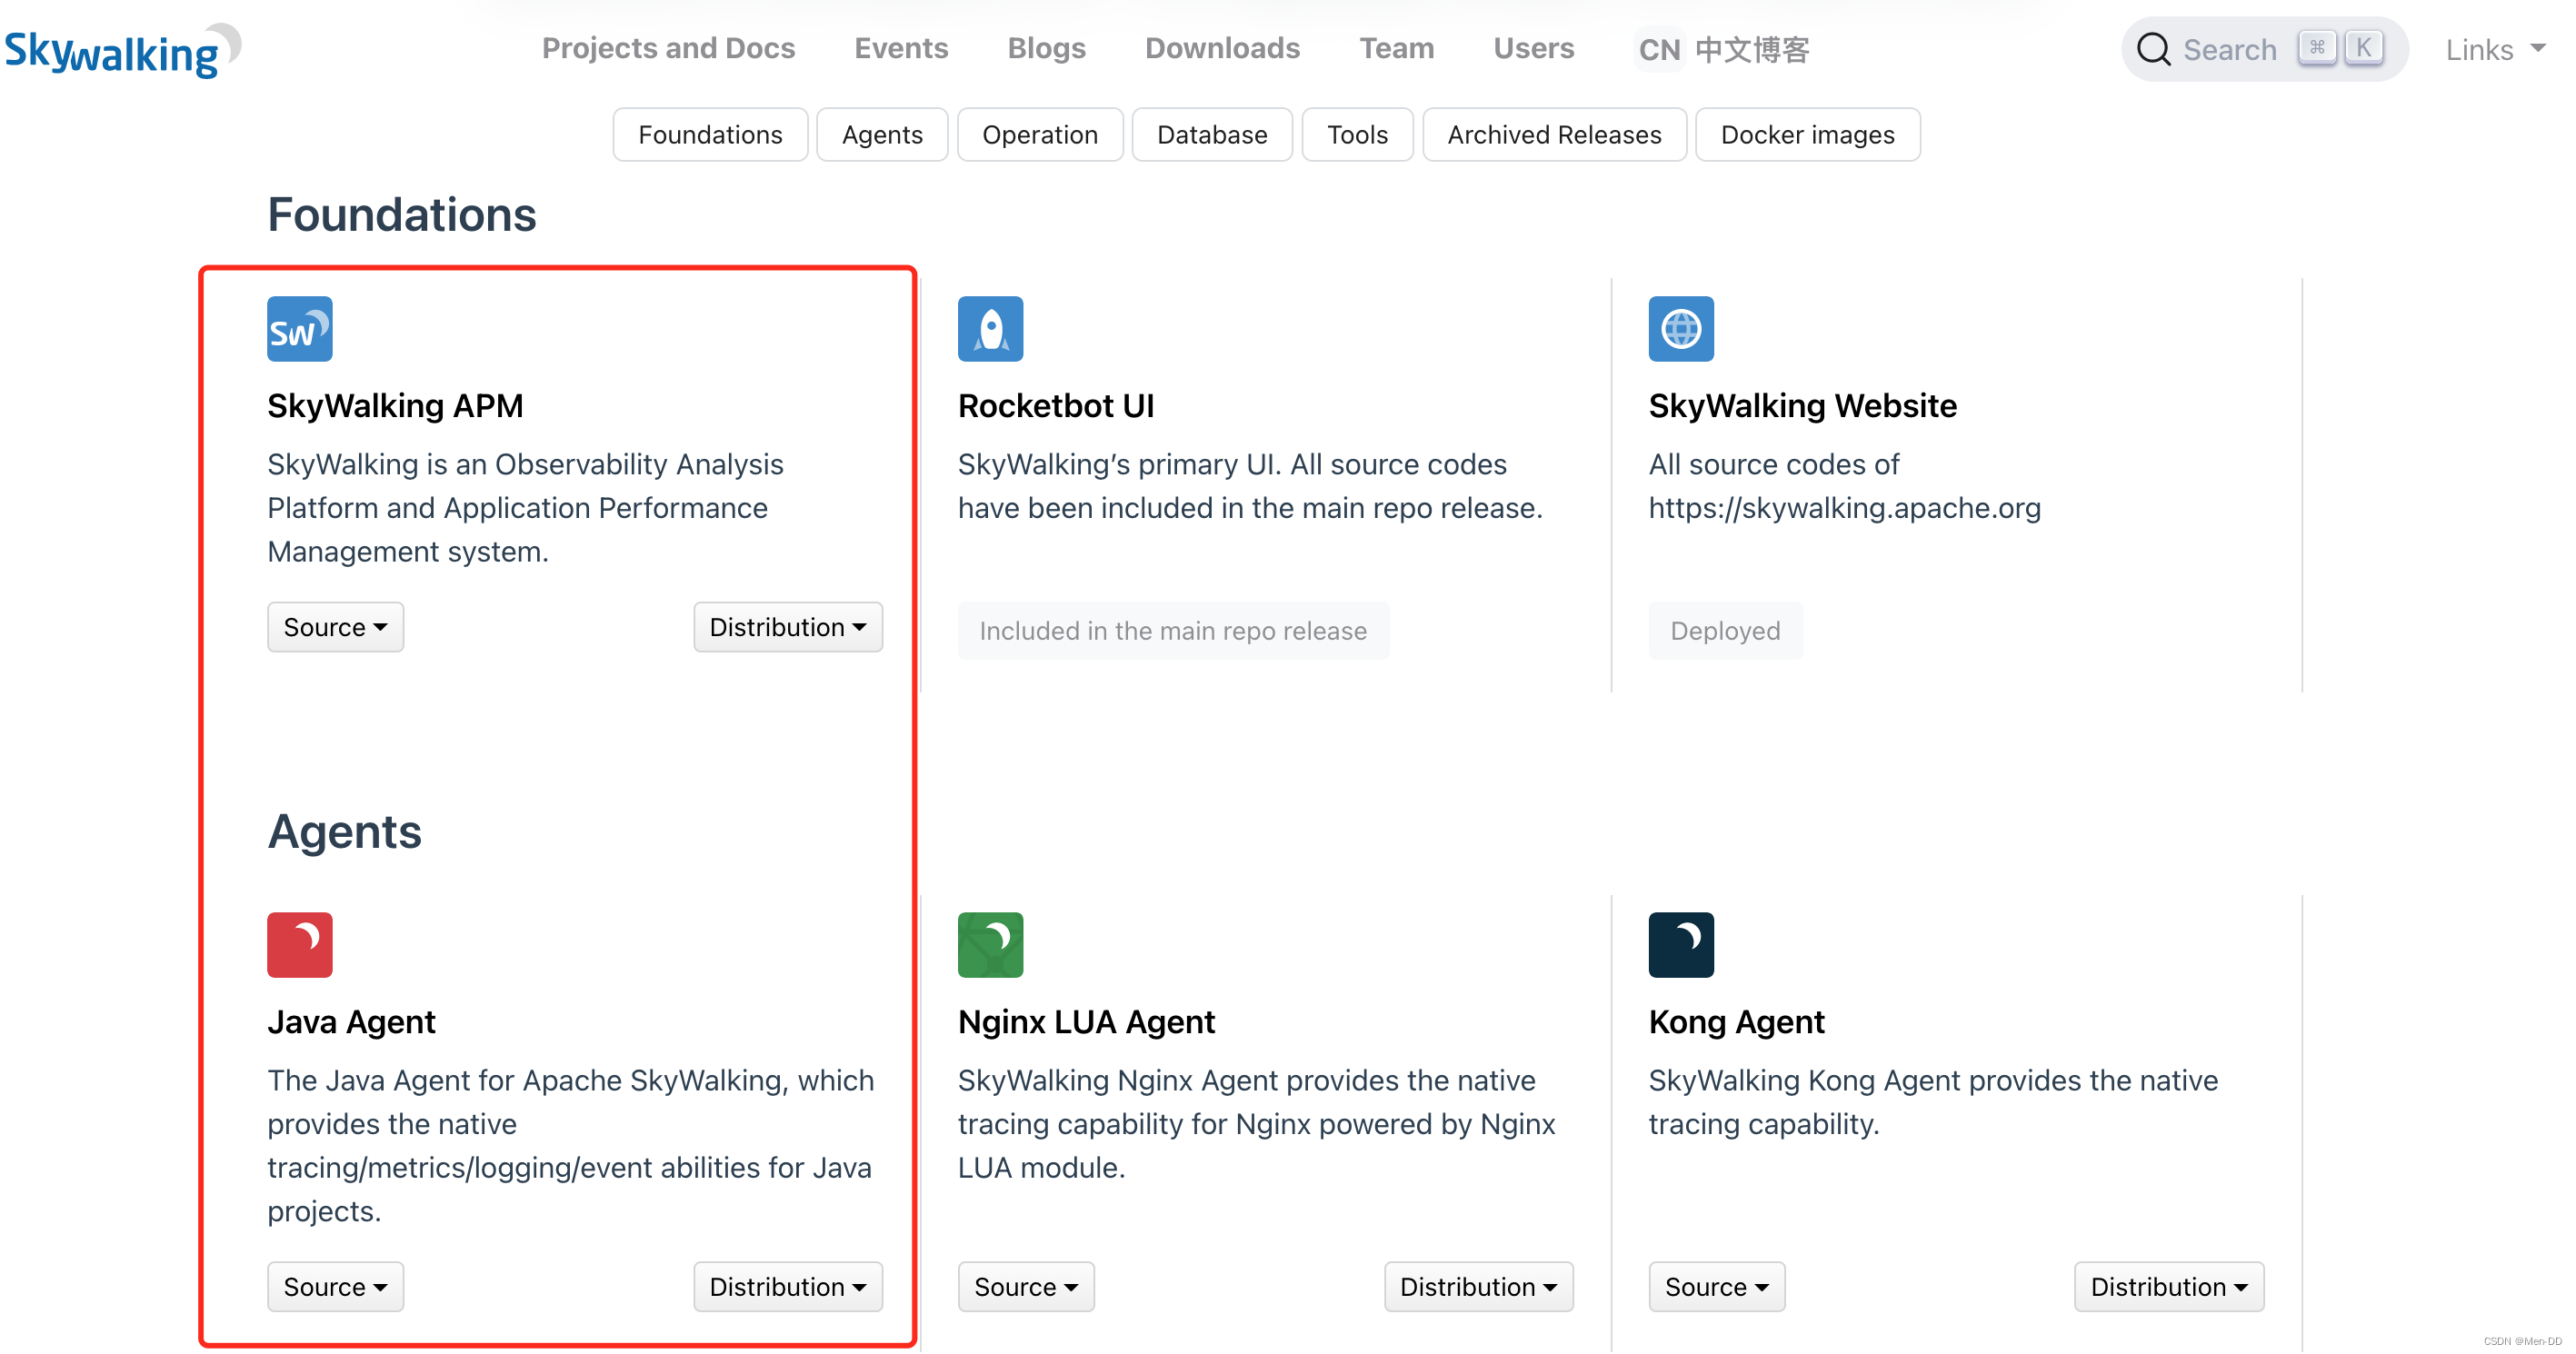Jump to the Docker images section button
2576x1354 pixels.
(1807, 135)
